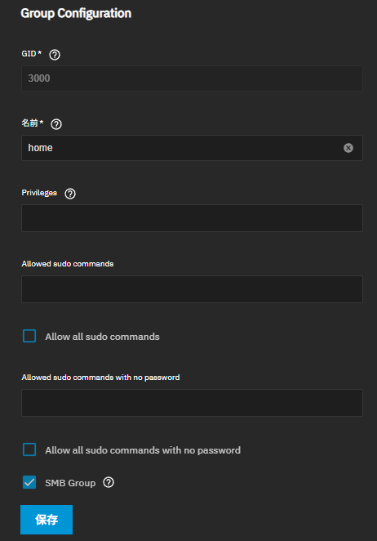Screen dimensions: 377x541
Task: Enable the Allow all sudo commands checkbox
Action: pos(29,336)
